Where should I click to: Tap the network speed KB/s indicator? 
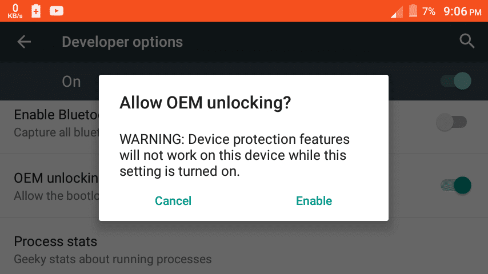pyautogui.click(x=15, y=11)
